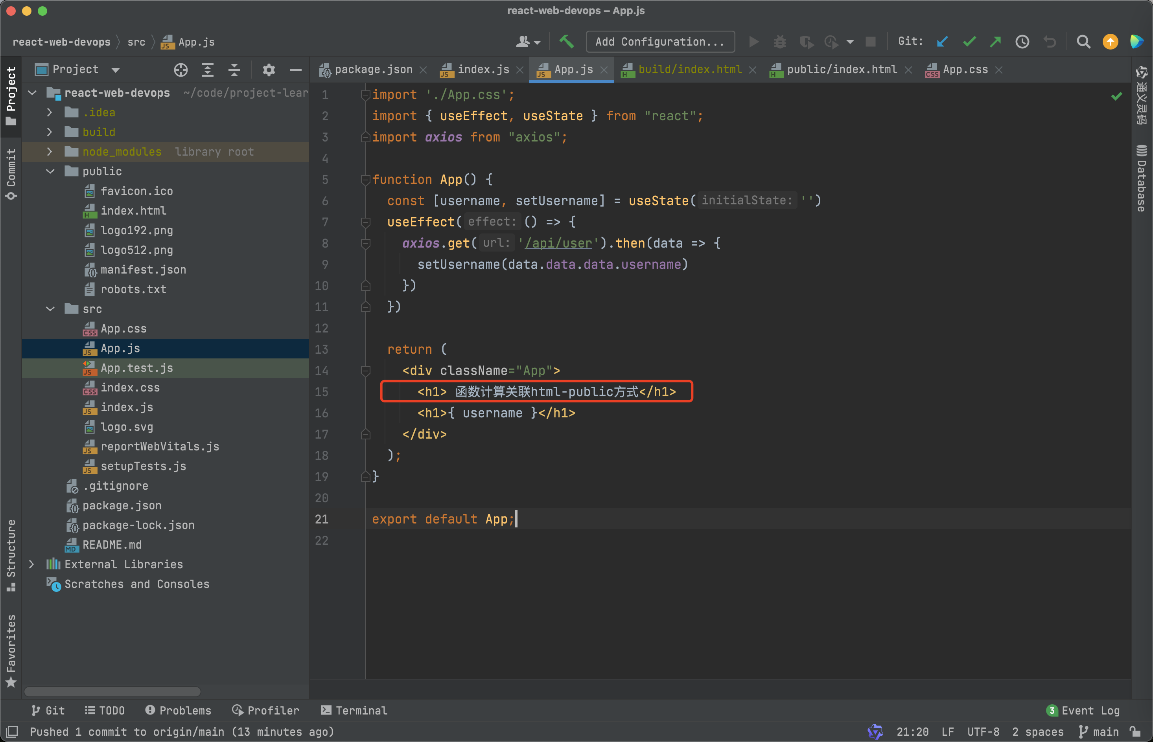Fold the import block at line 1
Image resolution: width=1153 pixels, height=742 pixels.
tap(365, 95)
